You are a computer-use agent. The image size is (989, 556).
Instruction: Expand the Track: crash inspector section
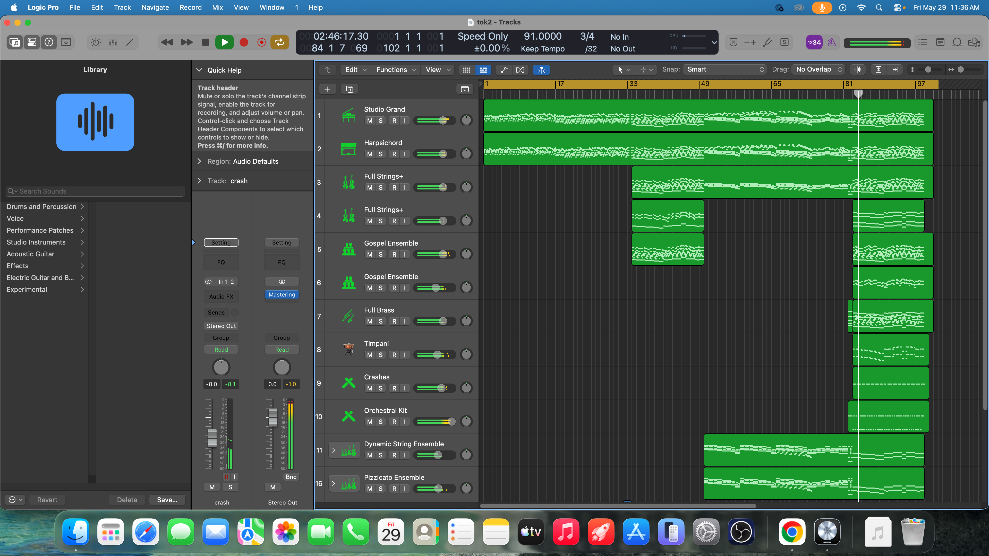199,181
